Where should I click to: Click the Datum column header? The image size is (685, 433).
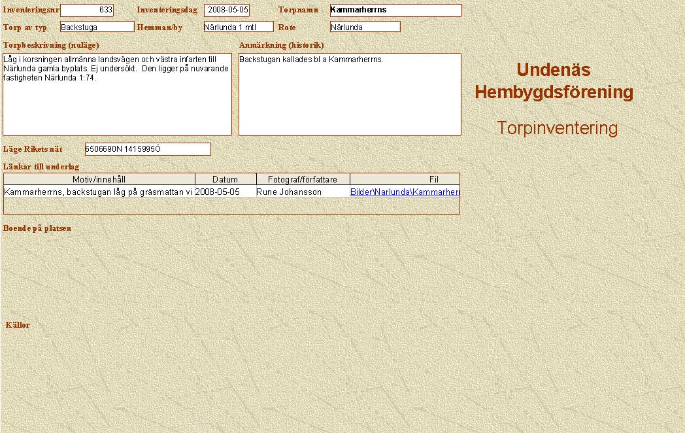point(226,179)
